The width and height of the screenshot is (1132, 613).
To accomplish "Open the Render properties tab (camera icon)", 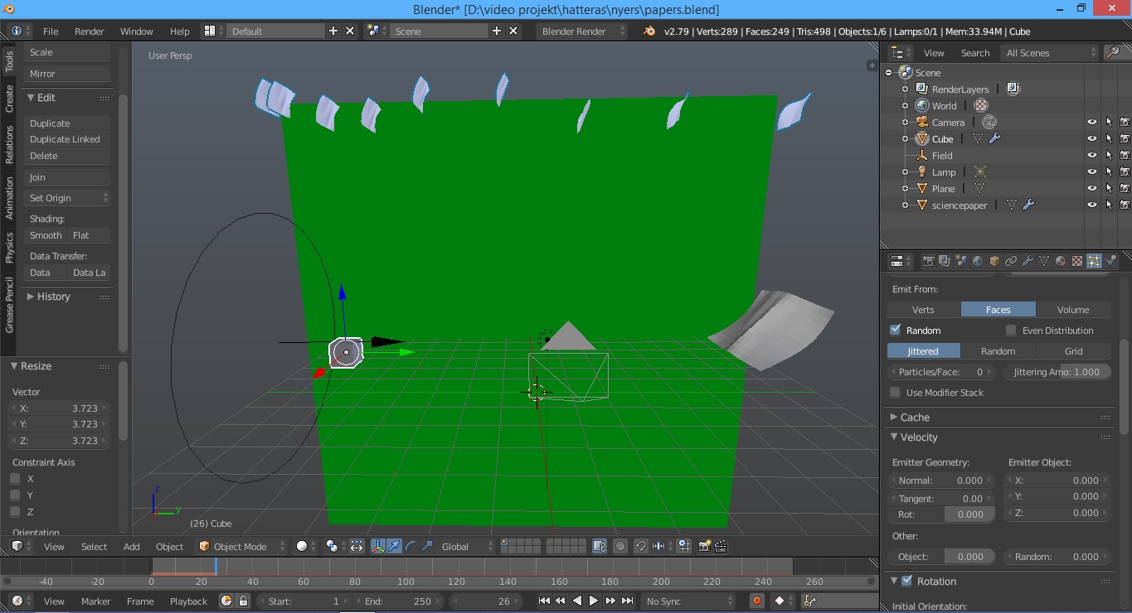I will pyautogui.click(x=928, y=261).
